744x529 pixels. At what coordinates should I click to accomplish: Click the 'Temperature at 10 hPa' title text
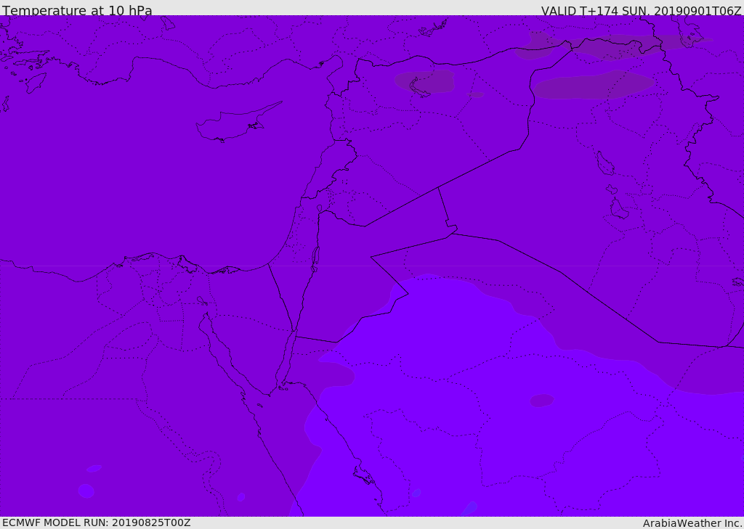coord(77,10)
